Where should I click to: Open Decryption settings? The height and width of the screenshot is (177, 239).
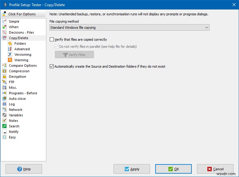click(x=17, y=77)
